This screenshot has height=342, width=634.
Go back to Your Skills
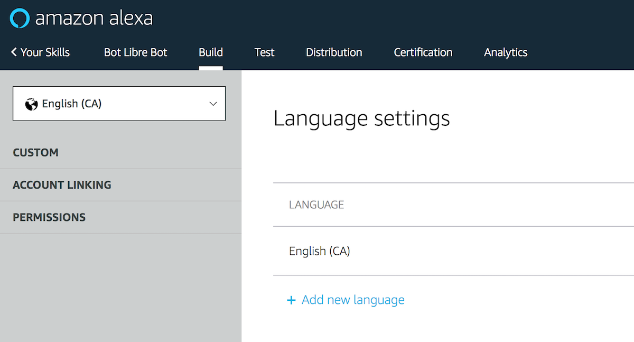(40, 52)
